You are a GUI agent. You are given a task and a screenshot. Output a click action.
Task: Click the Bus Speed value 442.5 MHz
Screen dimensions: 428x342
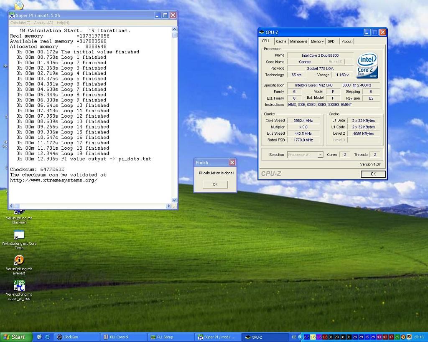[x=303, y=134]
